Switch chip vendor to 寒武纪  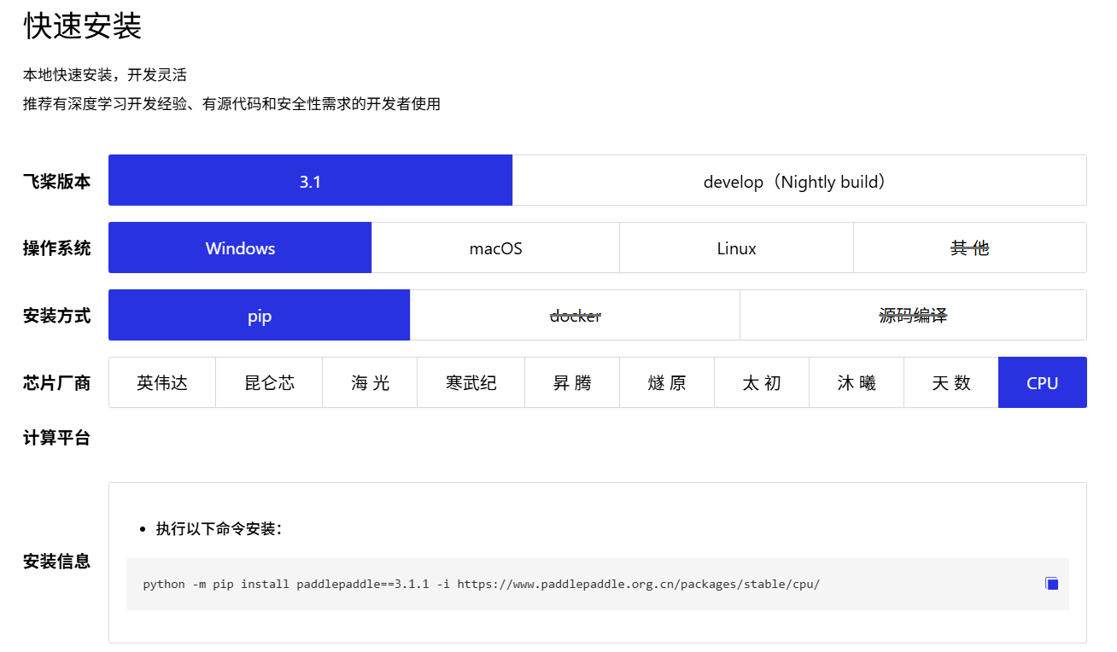[471, 382]
